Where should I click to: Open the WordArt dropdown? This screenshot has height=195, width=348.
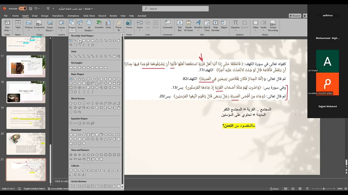[198, 25]
